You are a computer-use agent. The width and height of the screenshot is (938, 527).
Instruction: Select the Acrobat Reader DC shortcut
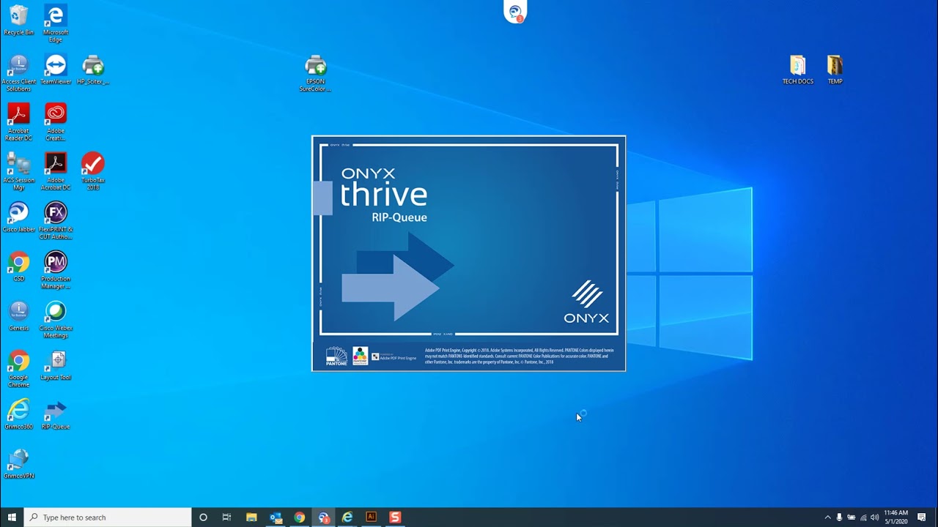(x=18, y=122)
